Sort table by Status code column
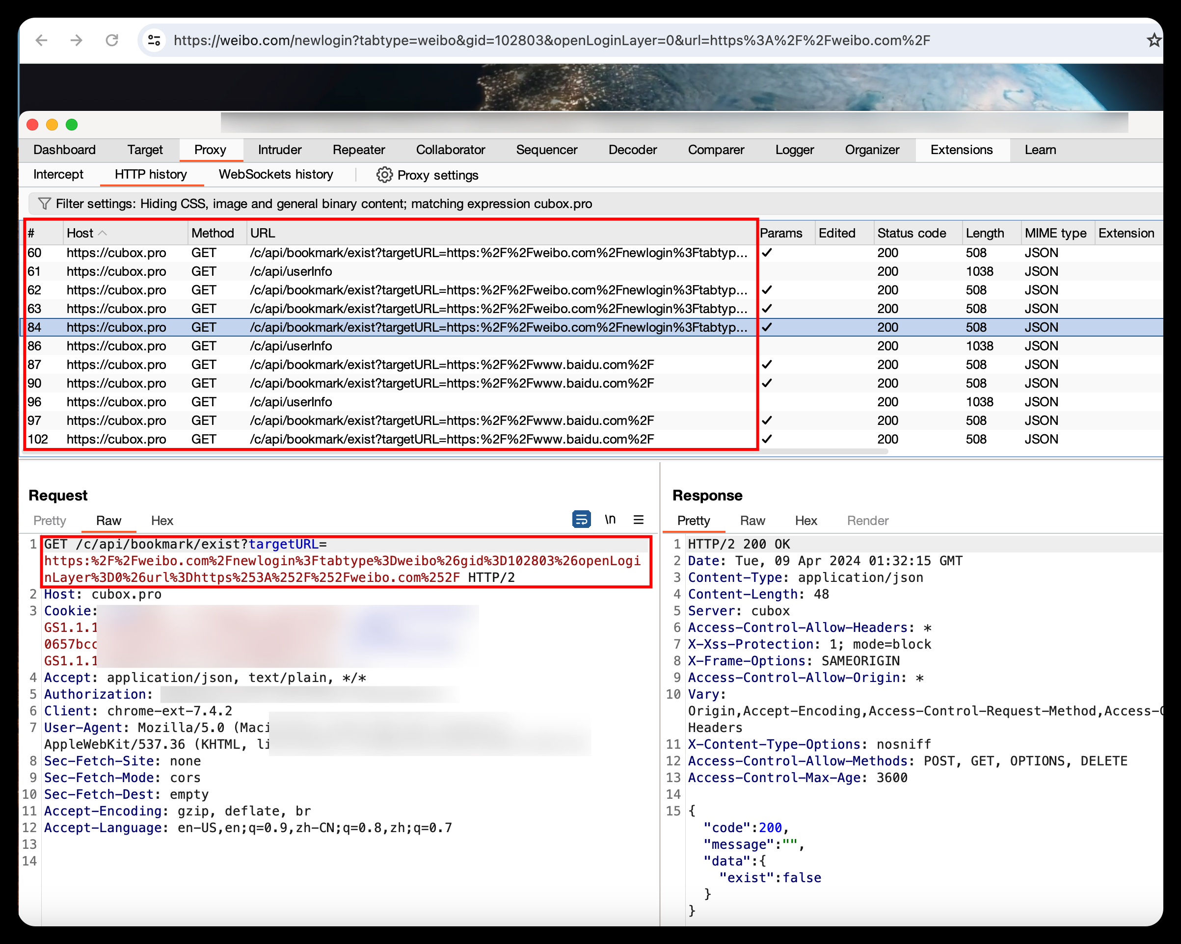The width and height of the screenshot is (1181, 944). point(912,233)
